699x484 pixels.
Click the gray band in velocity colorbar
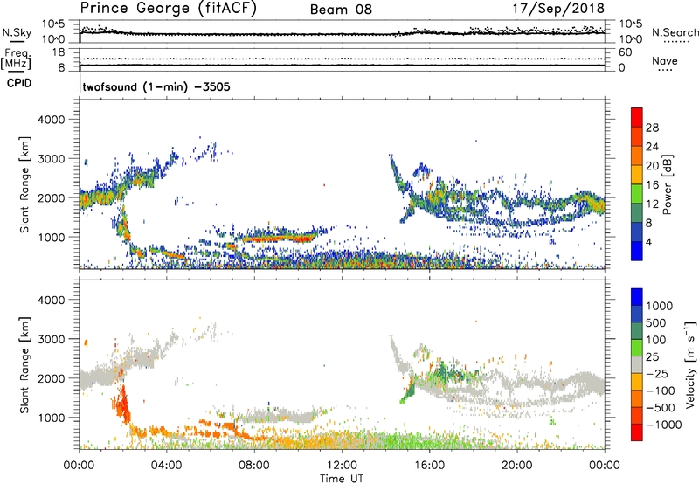coord(637,365)
